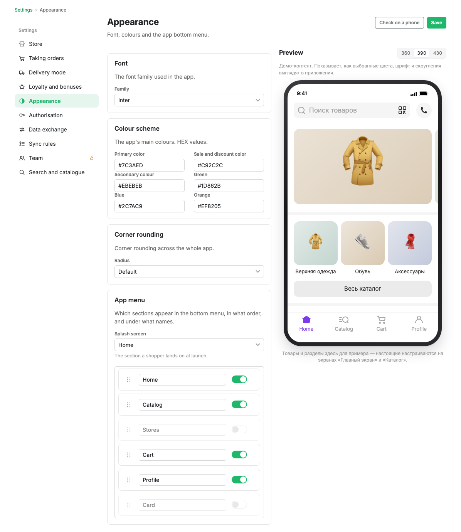Viewport: 461px width, 532px height.
Task: Click the lock icon beside Team
Action: [x=92, y=158]
